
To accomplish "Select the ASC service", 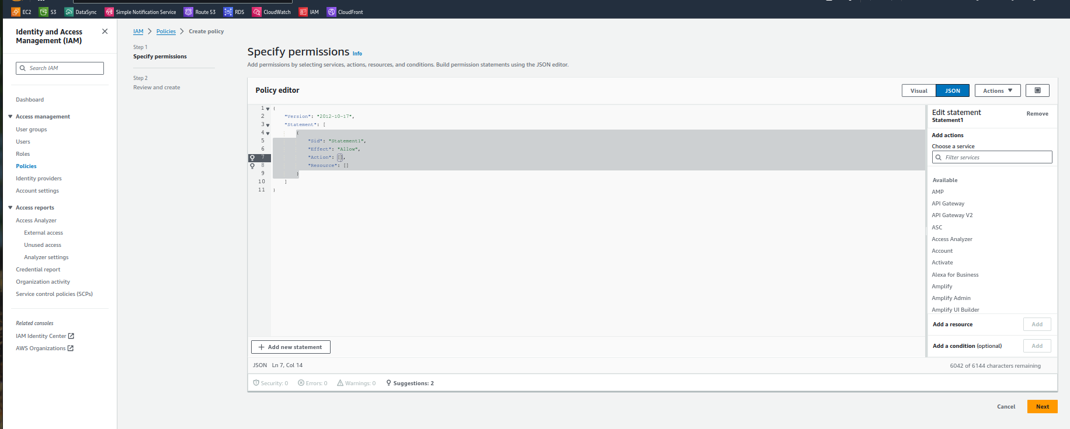I will pos(937,228).
